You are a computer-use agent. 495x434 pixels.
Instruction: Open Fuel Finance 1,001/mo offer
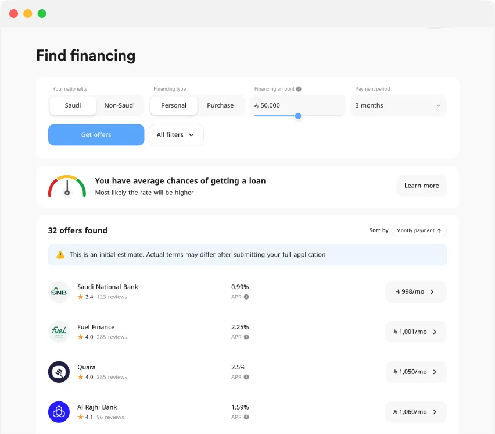[x=415, y=332]
